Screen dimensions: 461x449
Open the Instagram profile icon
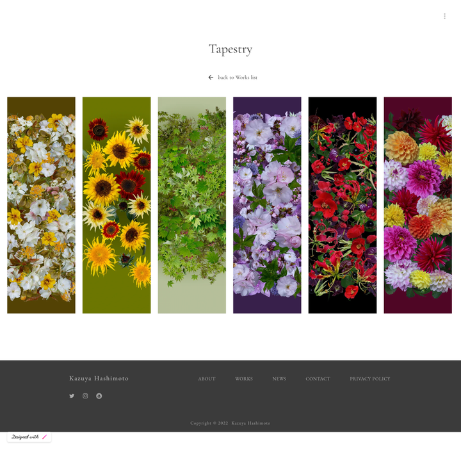[85, 396]
